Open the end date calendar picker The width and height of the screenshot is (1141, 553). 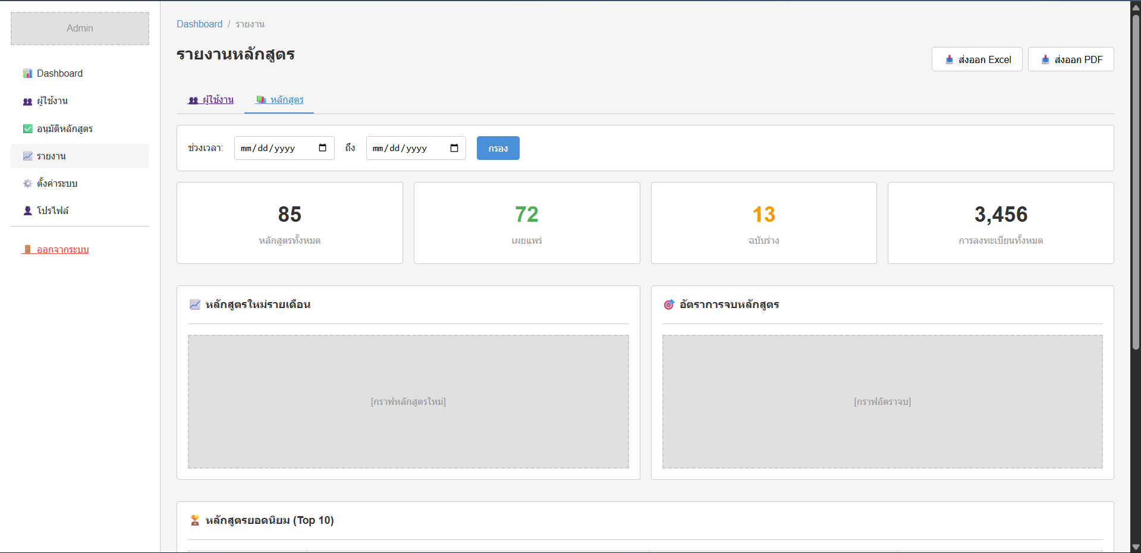click(454, 148)
